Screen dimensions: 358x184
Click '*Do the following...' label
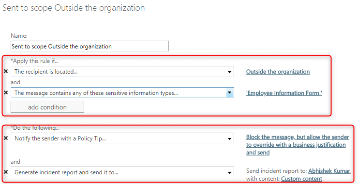pyautogui.click(x=35, y=128)
